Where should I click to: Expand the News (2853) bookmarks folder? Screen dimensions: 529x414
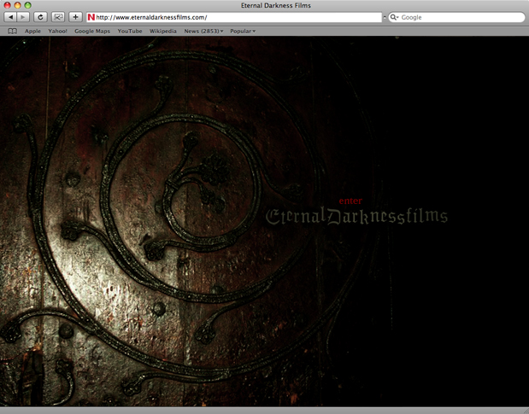point(203,31)
